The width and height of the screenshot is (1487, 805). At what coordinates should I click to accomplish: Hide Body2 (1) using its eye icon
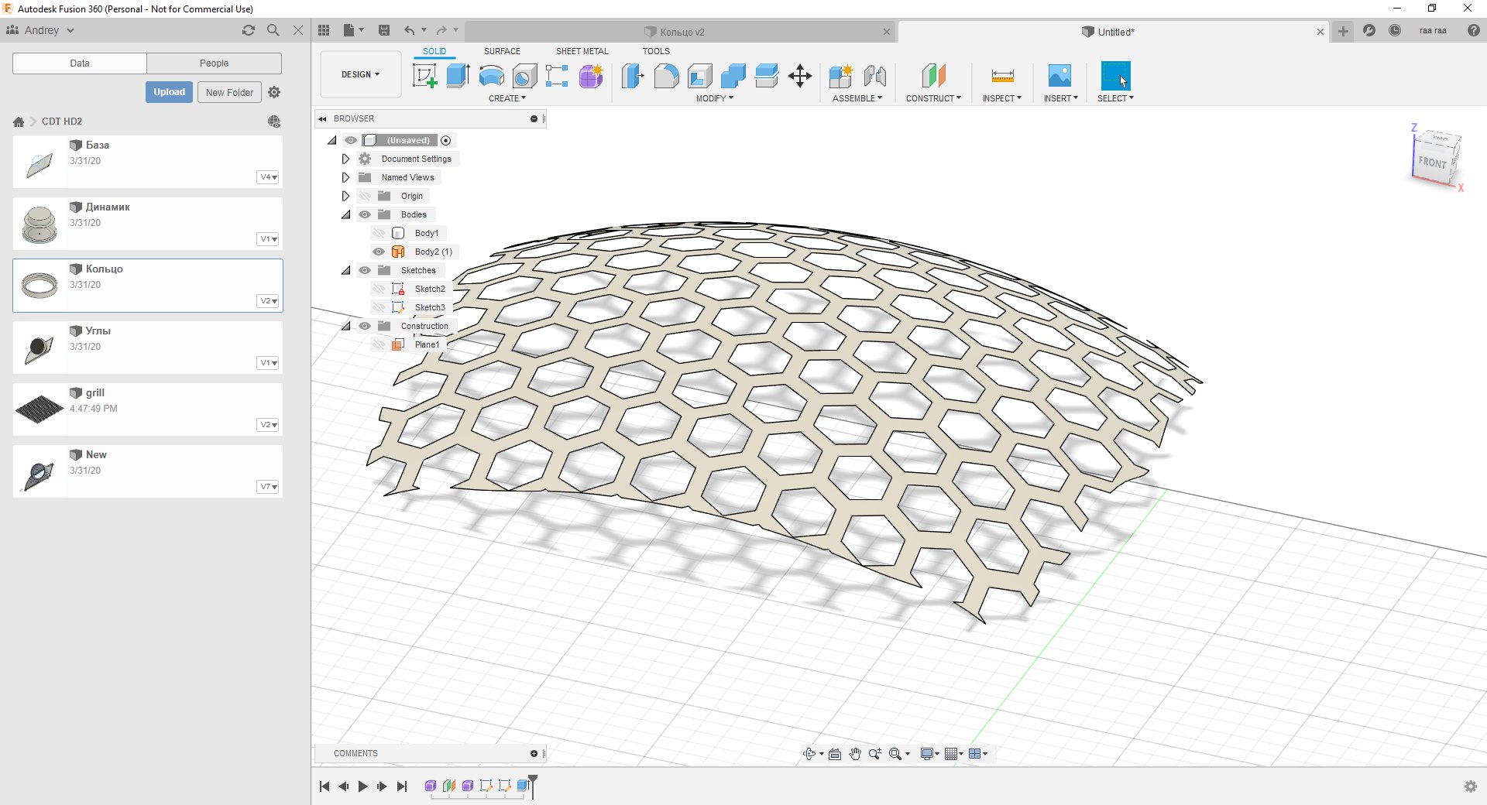coord(379,252)
